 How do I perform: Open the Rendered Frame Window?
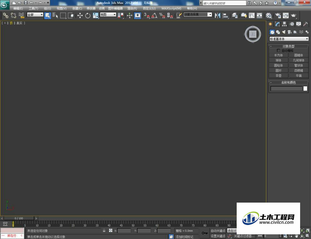[x=286, y=15]
